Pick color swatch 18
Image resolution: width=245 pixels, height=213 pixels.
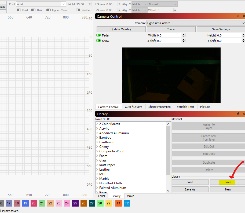point(17,203)
